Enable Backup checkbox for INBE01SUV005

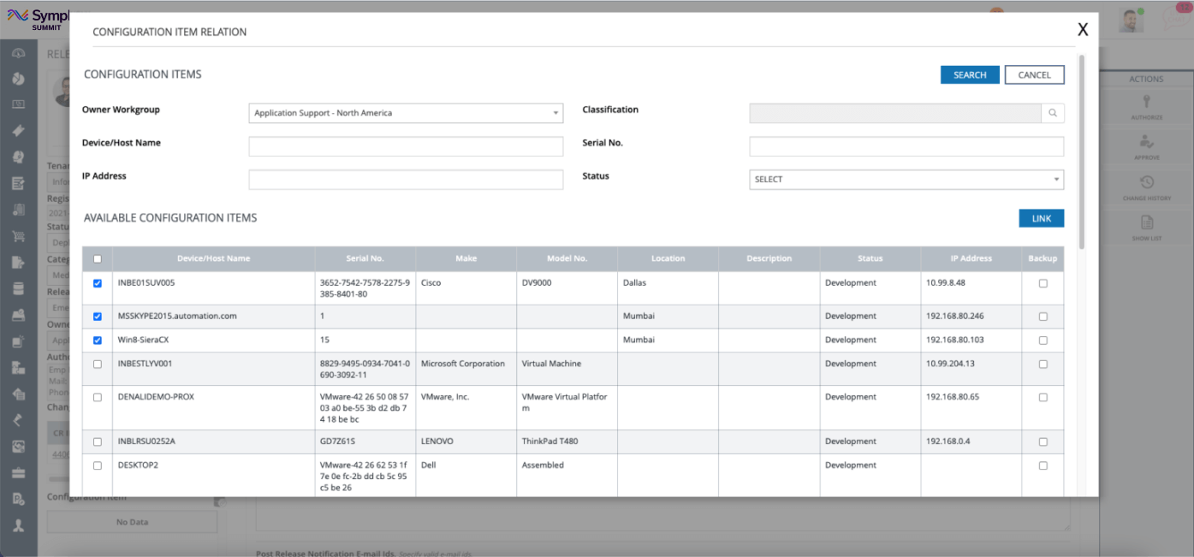[1043, 284]
